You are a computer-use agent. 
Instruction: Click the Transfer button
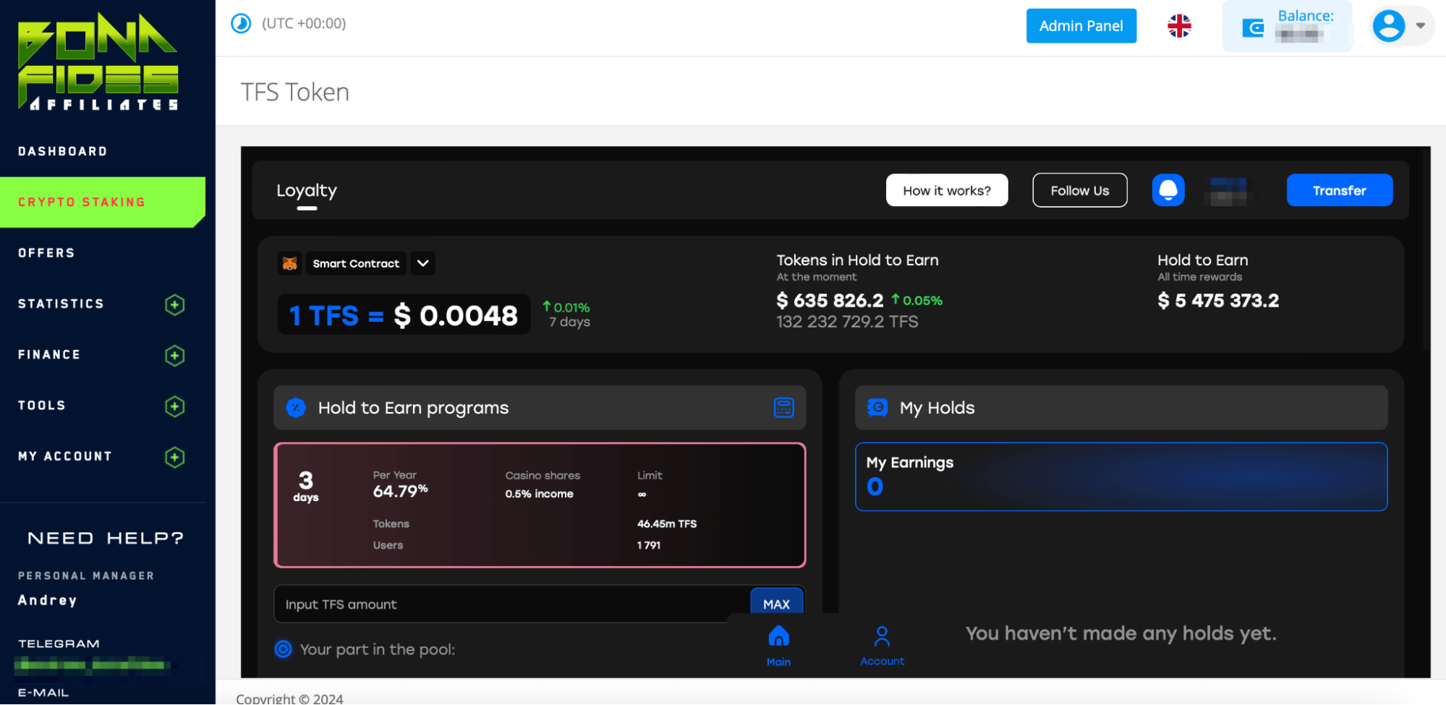click(x=1340, y=190)
